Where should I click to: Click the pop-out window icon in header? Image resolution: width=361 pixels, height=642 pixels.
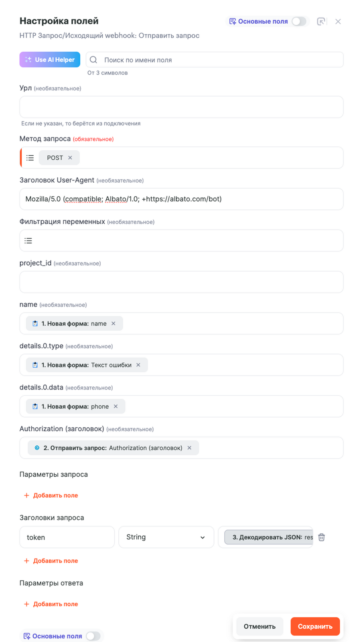pos(321,22)
